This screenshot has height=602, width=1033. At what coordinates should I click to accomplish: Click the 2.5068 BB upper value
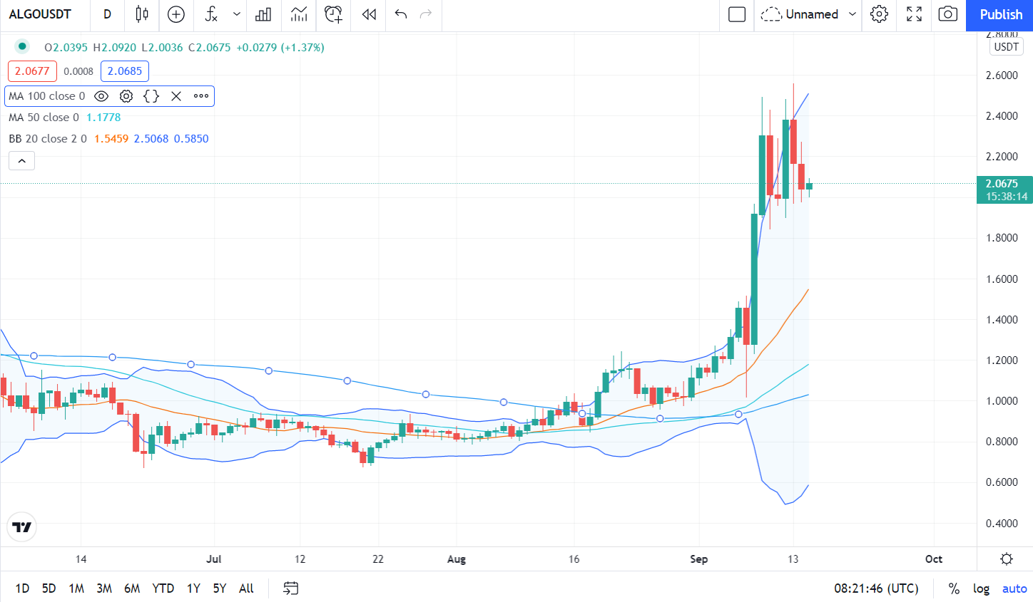[151, 139]
